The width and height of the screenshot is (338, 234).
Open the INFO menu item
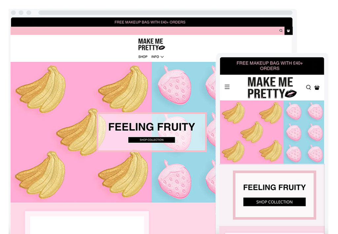point(155,57)
